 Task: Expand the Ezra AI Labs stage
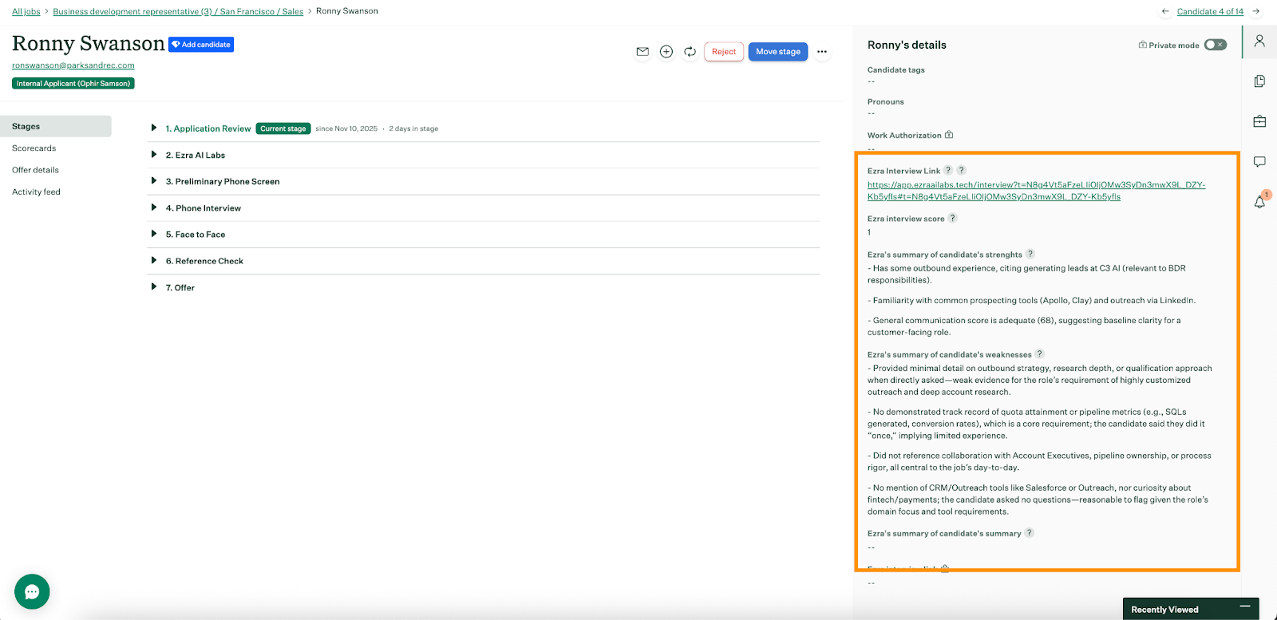(154, 155)
